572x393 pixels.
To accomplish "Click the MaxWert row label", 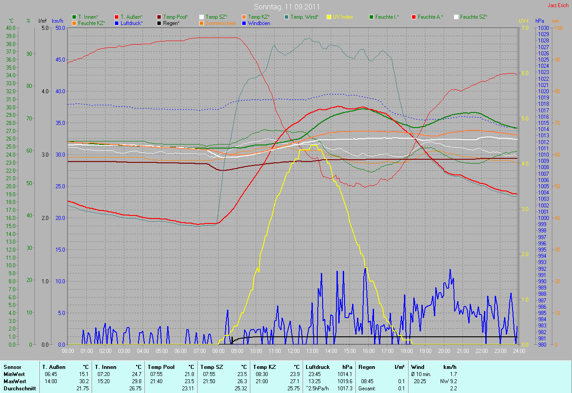I will [x=15, y=381].
